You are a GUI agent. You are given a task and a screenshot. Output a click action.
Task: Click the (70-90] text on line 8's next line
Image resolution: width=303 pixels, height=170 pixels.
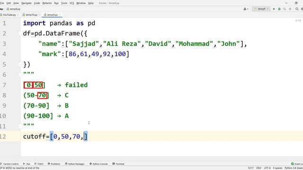(36, 106)
